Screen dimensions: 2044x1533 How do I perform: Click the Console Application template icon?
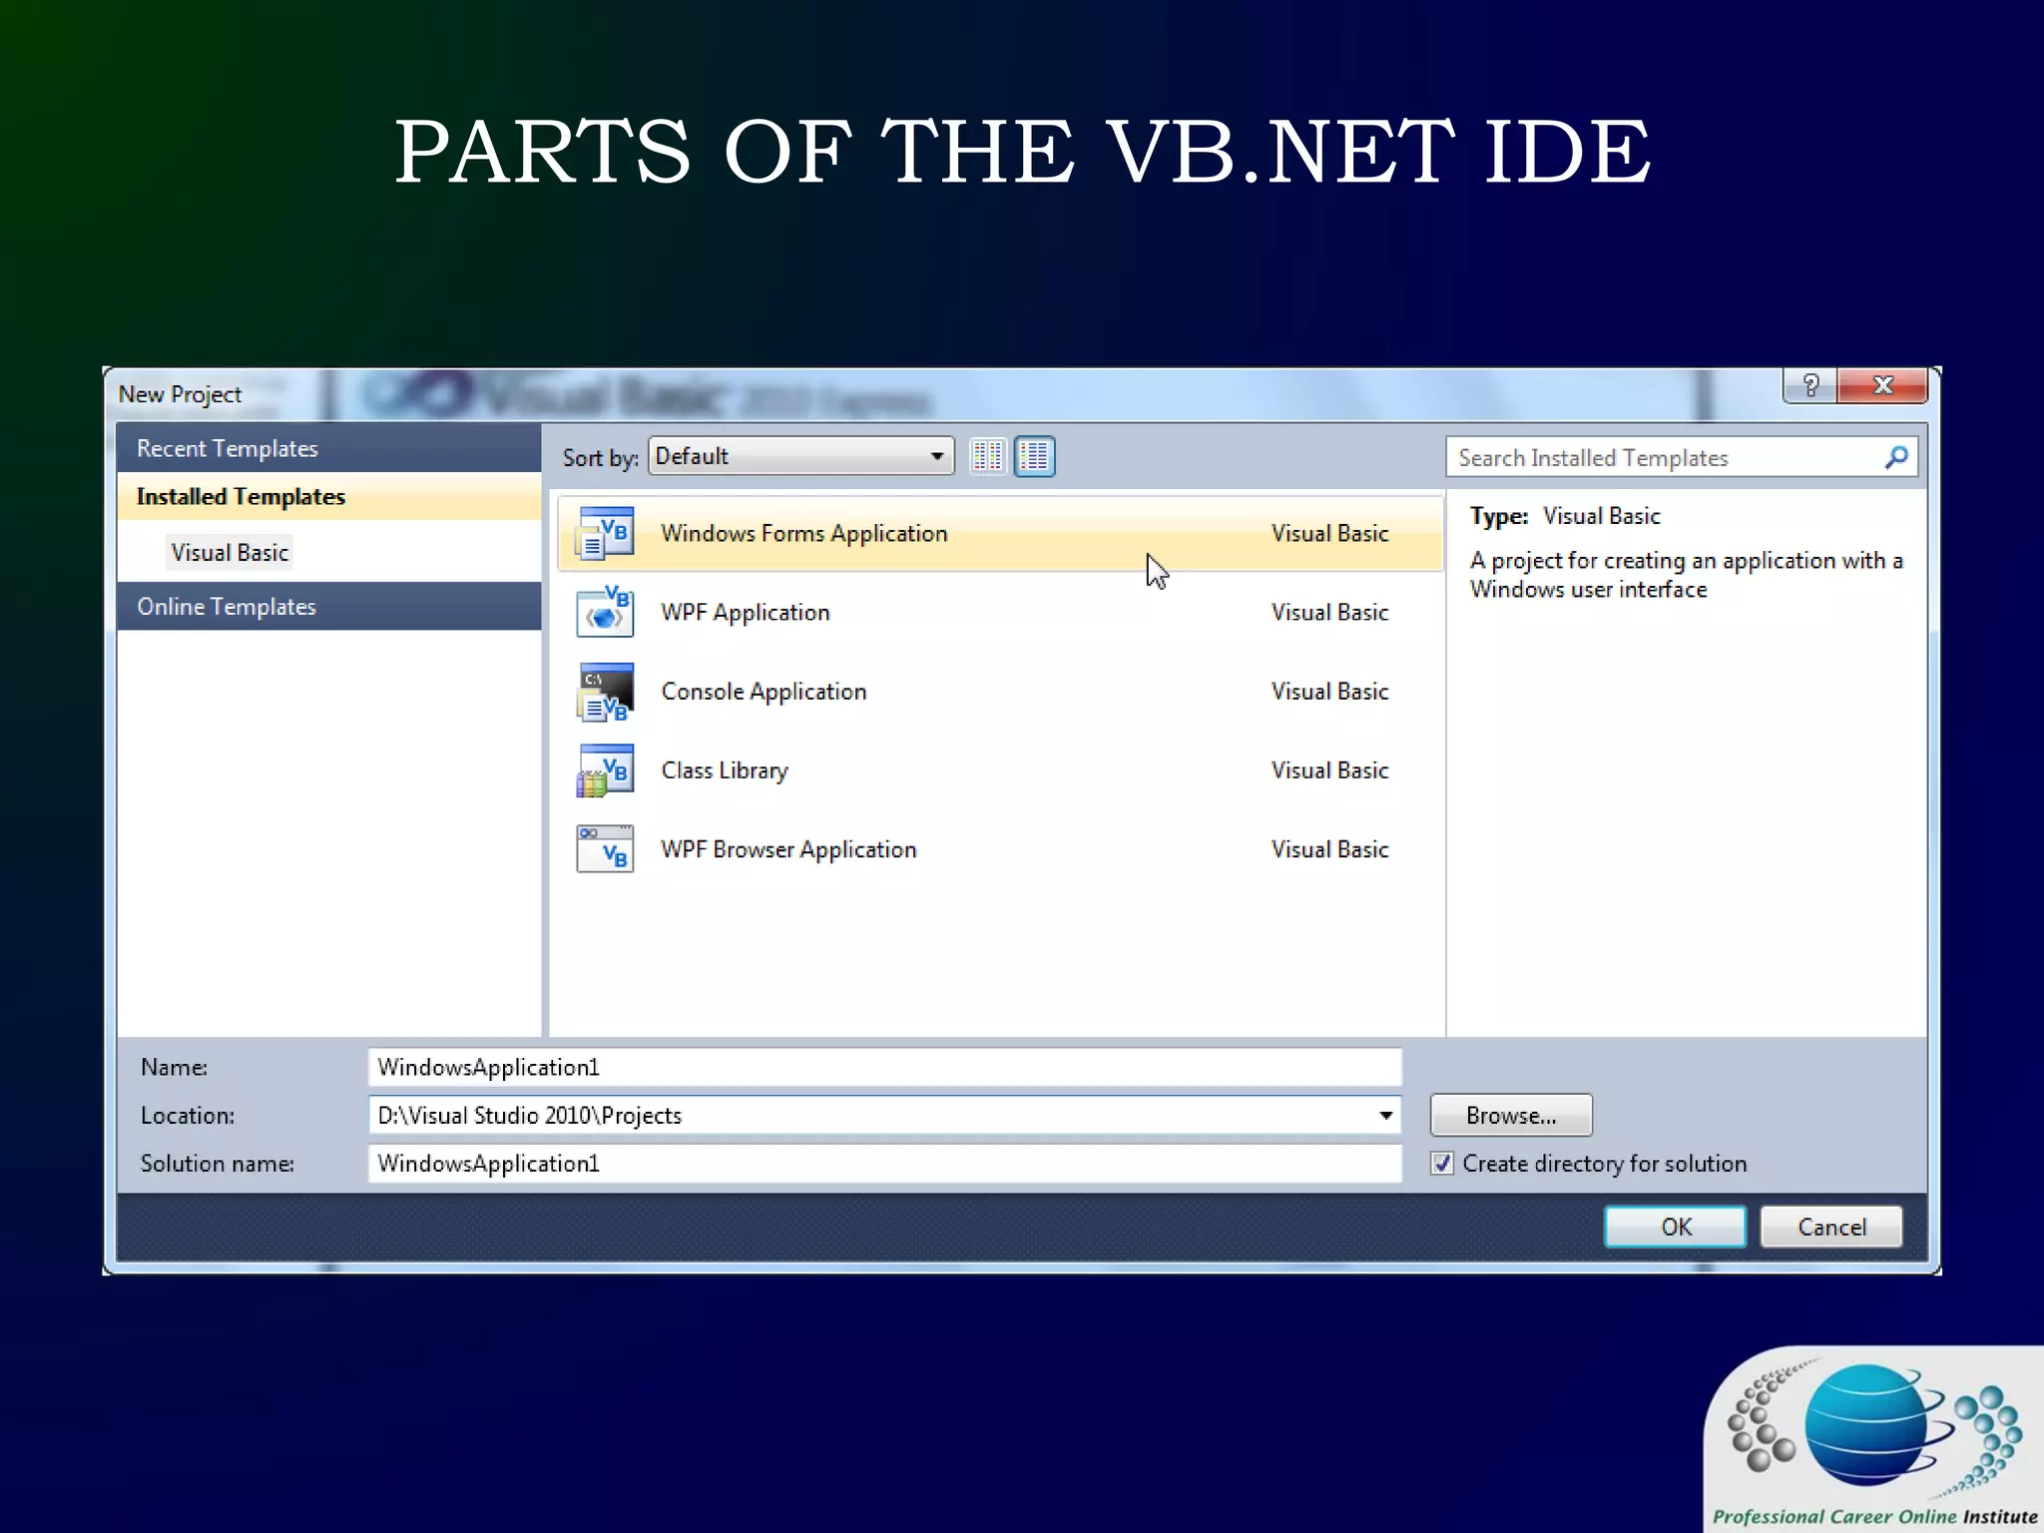click(x=605, y=692)
